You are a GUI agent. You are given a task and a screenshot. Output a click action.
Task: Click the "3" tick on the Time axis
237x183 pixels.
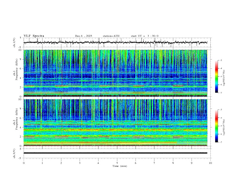tap(80, 163)
